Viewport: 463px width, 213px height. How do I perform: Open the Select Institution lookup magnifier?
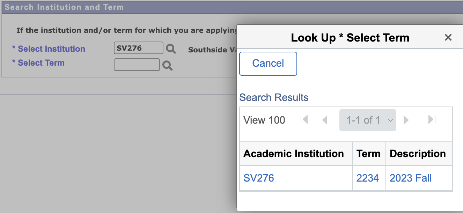pos(171,49)
